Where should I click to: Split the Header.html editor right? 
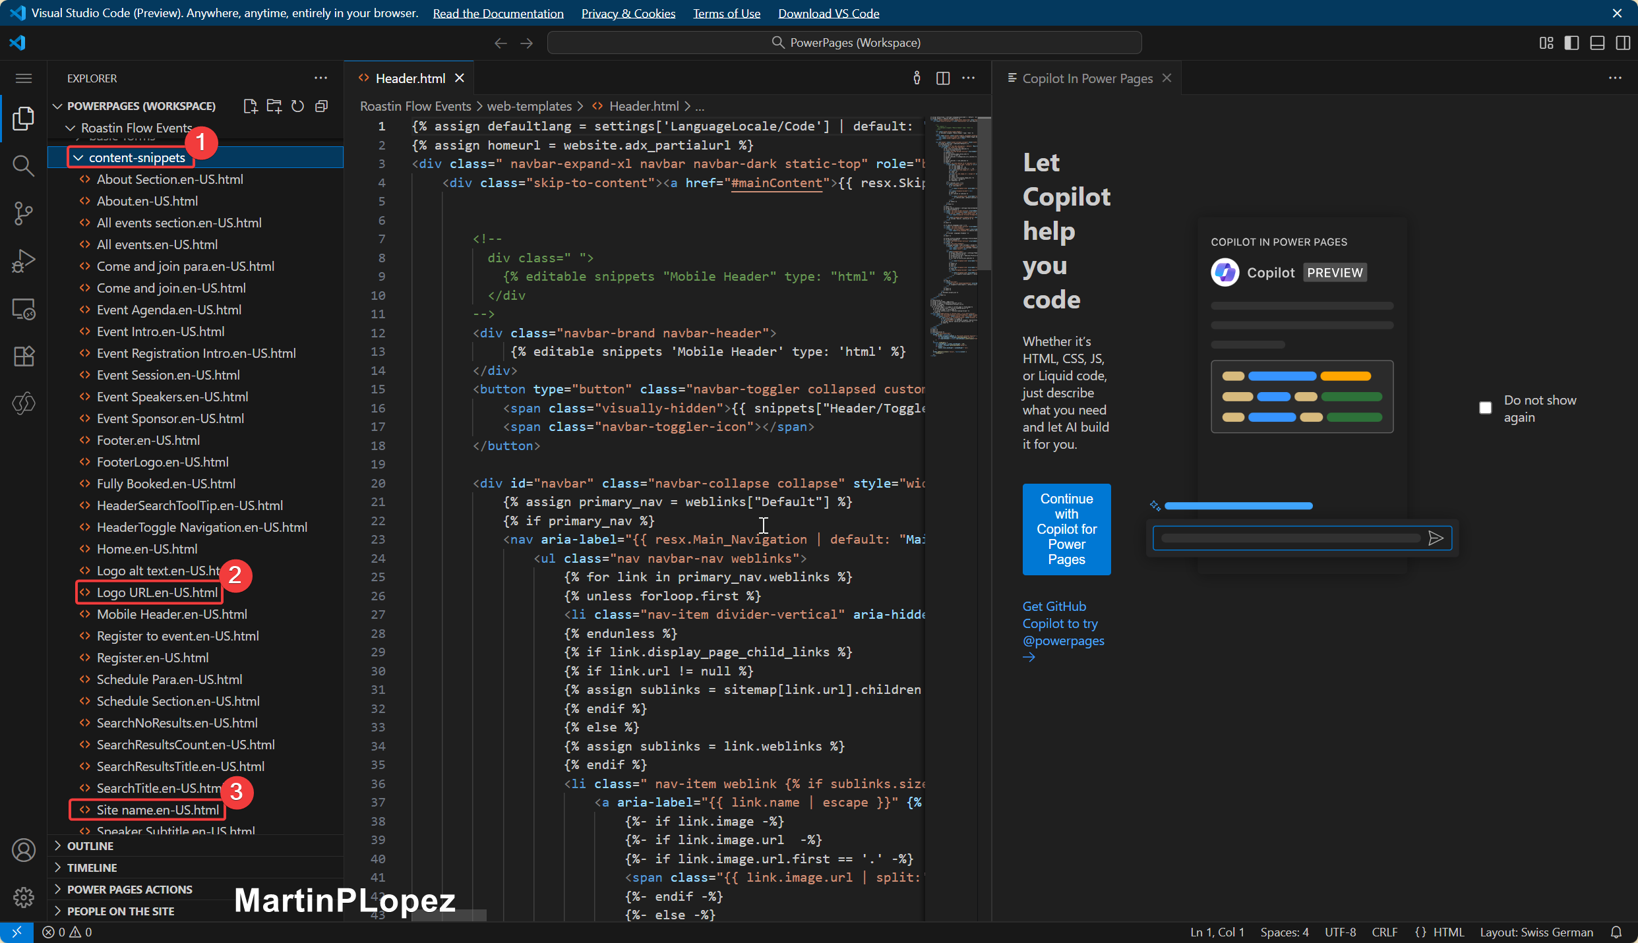[943, 78]
